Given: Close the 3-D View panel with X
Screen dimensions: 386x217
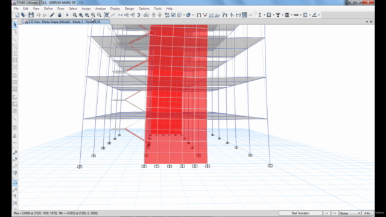Looking at the screenshot, I should pyautogui.click(x=372, y=22).
